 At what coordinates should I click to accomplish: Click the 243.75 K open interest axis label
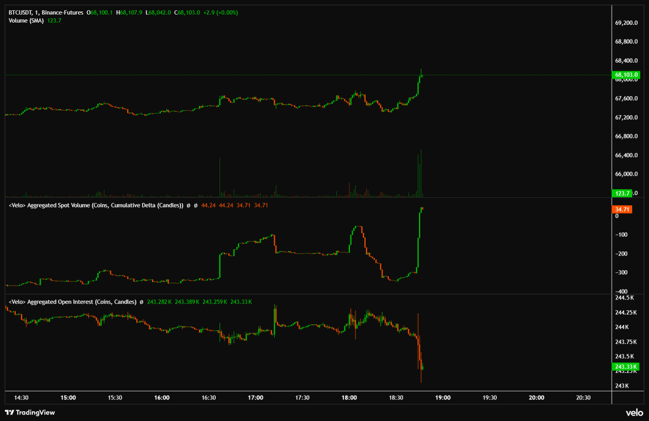click(x=626, y=342)
